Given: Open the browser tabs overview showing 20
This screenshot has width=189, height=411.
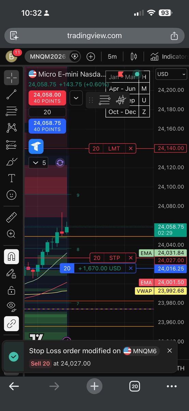Looking at the screenshot, I should coord(135,386).
